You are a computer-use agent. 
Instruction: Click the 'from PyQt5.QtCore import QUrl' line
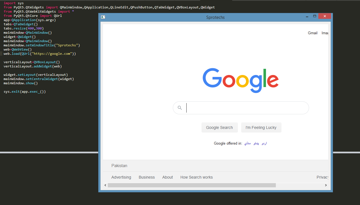[x=33, y=16]
